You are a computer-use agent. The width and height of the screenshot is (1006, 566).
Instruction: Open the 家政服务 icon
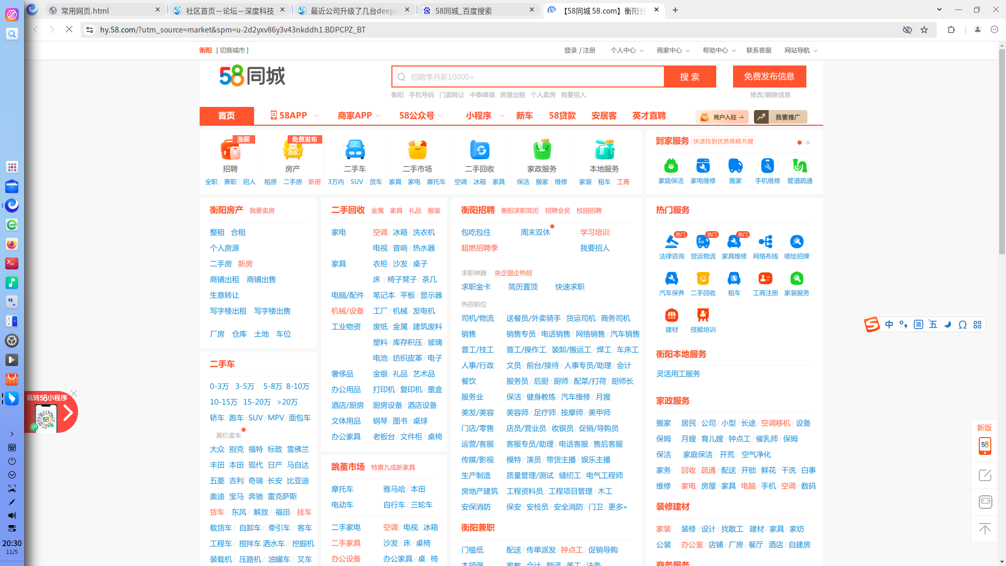pyautogui.click(x=542, y=150)
